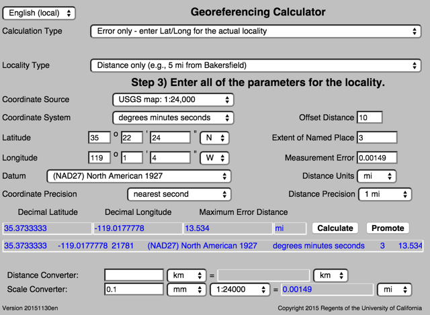Open the Coordinate Source dropdown
Viewport: 430px width, 315px height.
pos(172,99)
